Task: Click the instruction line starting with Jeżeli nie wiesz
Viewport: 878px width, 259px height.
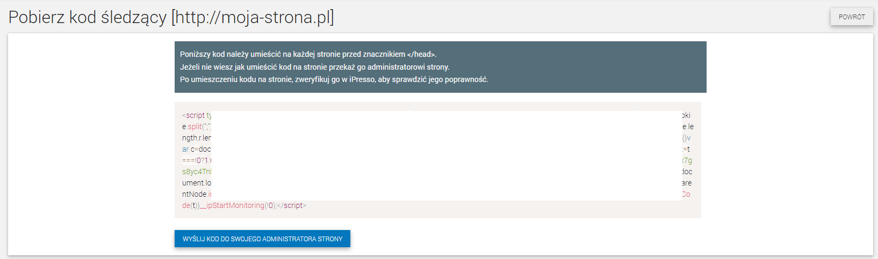Action: tap(314, 67)
